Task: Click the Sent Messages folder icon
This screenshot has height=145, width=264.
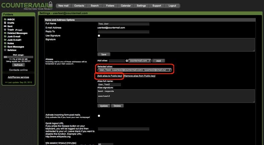Action: pos(5,47)
